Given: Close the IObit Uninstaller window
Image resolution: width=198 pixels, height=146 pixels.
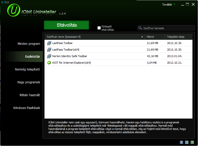Looking at the screenshot, I should 193,4.
